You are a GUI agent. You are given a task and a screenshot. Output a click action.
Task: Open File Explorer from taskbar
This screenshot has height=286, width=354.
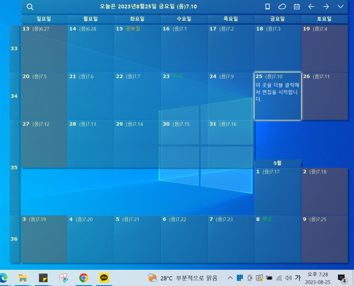click(22, 278)
